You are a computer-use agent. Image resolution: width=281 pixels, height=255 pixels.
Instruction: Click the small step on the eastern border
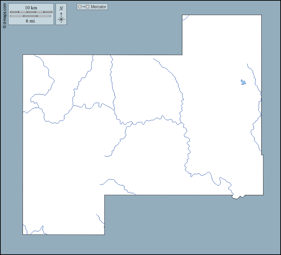click(x=262, y=155)
